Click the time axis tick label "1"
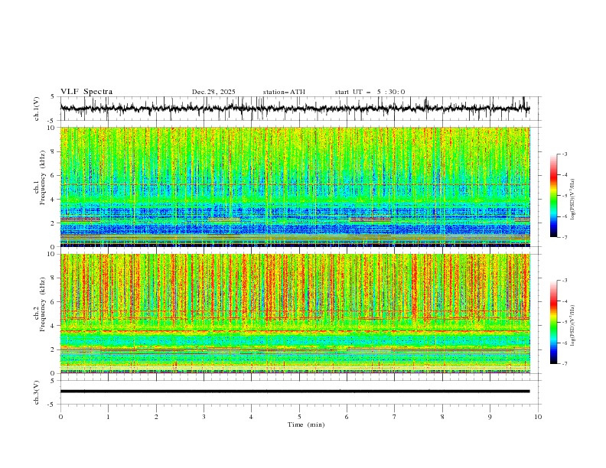The width and height of the screenshot is (606, 468). (x=108, y=417)
